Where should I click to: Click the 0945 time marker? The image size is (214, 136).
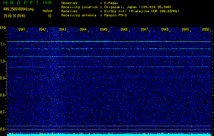[x=103, y=30]
